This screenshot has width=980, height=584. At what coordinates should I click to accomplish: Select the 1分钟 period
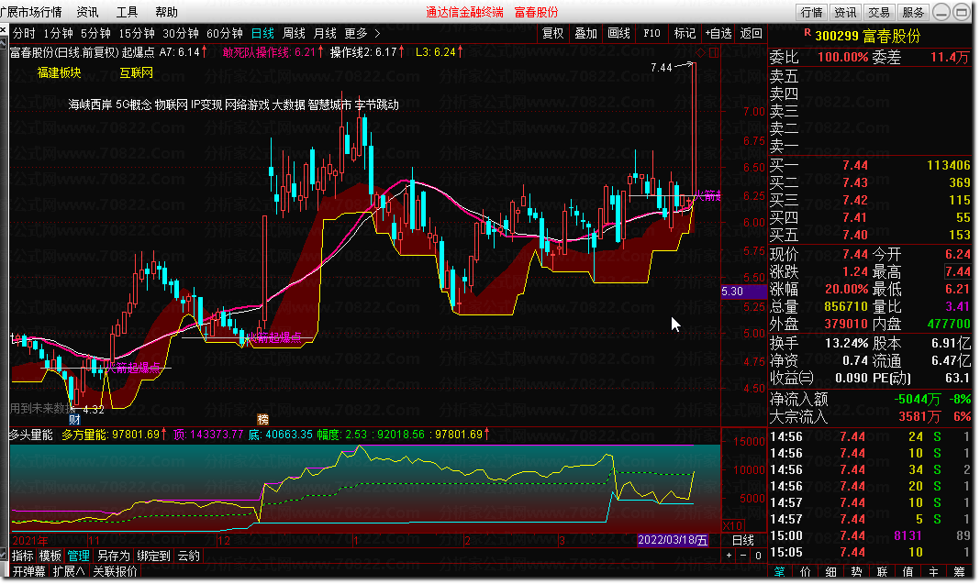(58, 33)
